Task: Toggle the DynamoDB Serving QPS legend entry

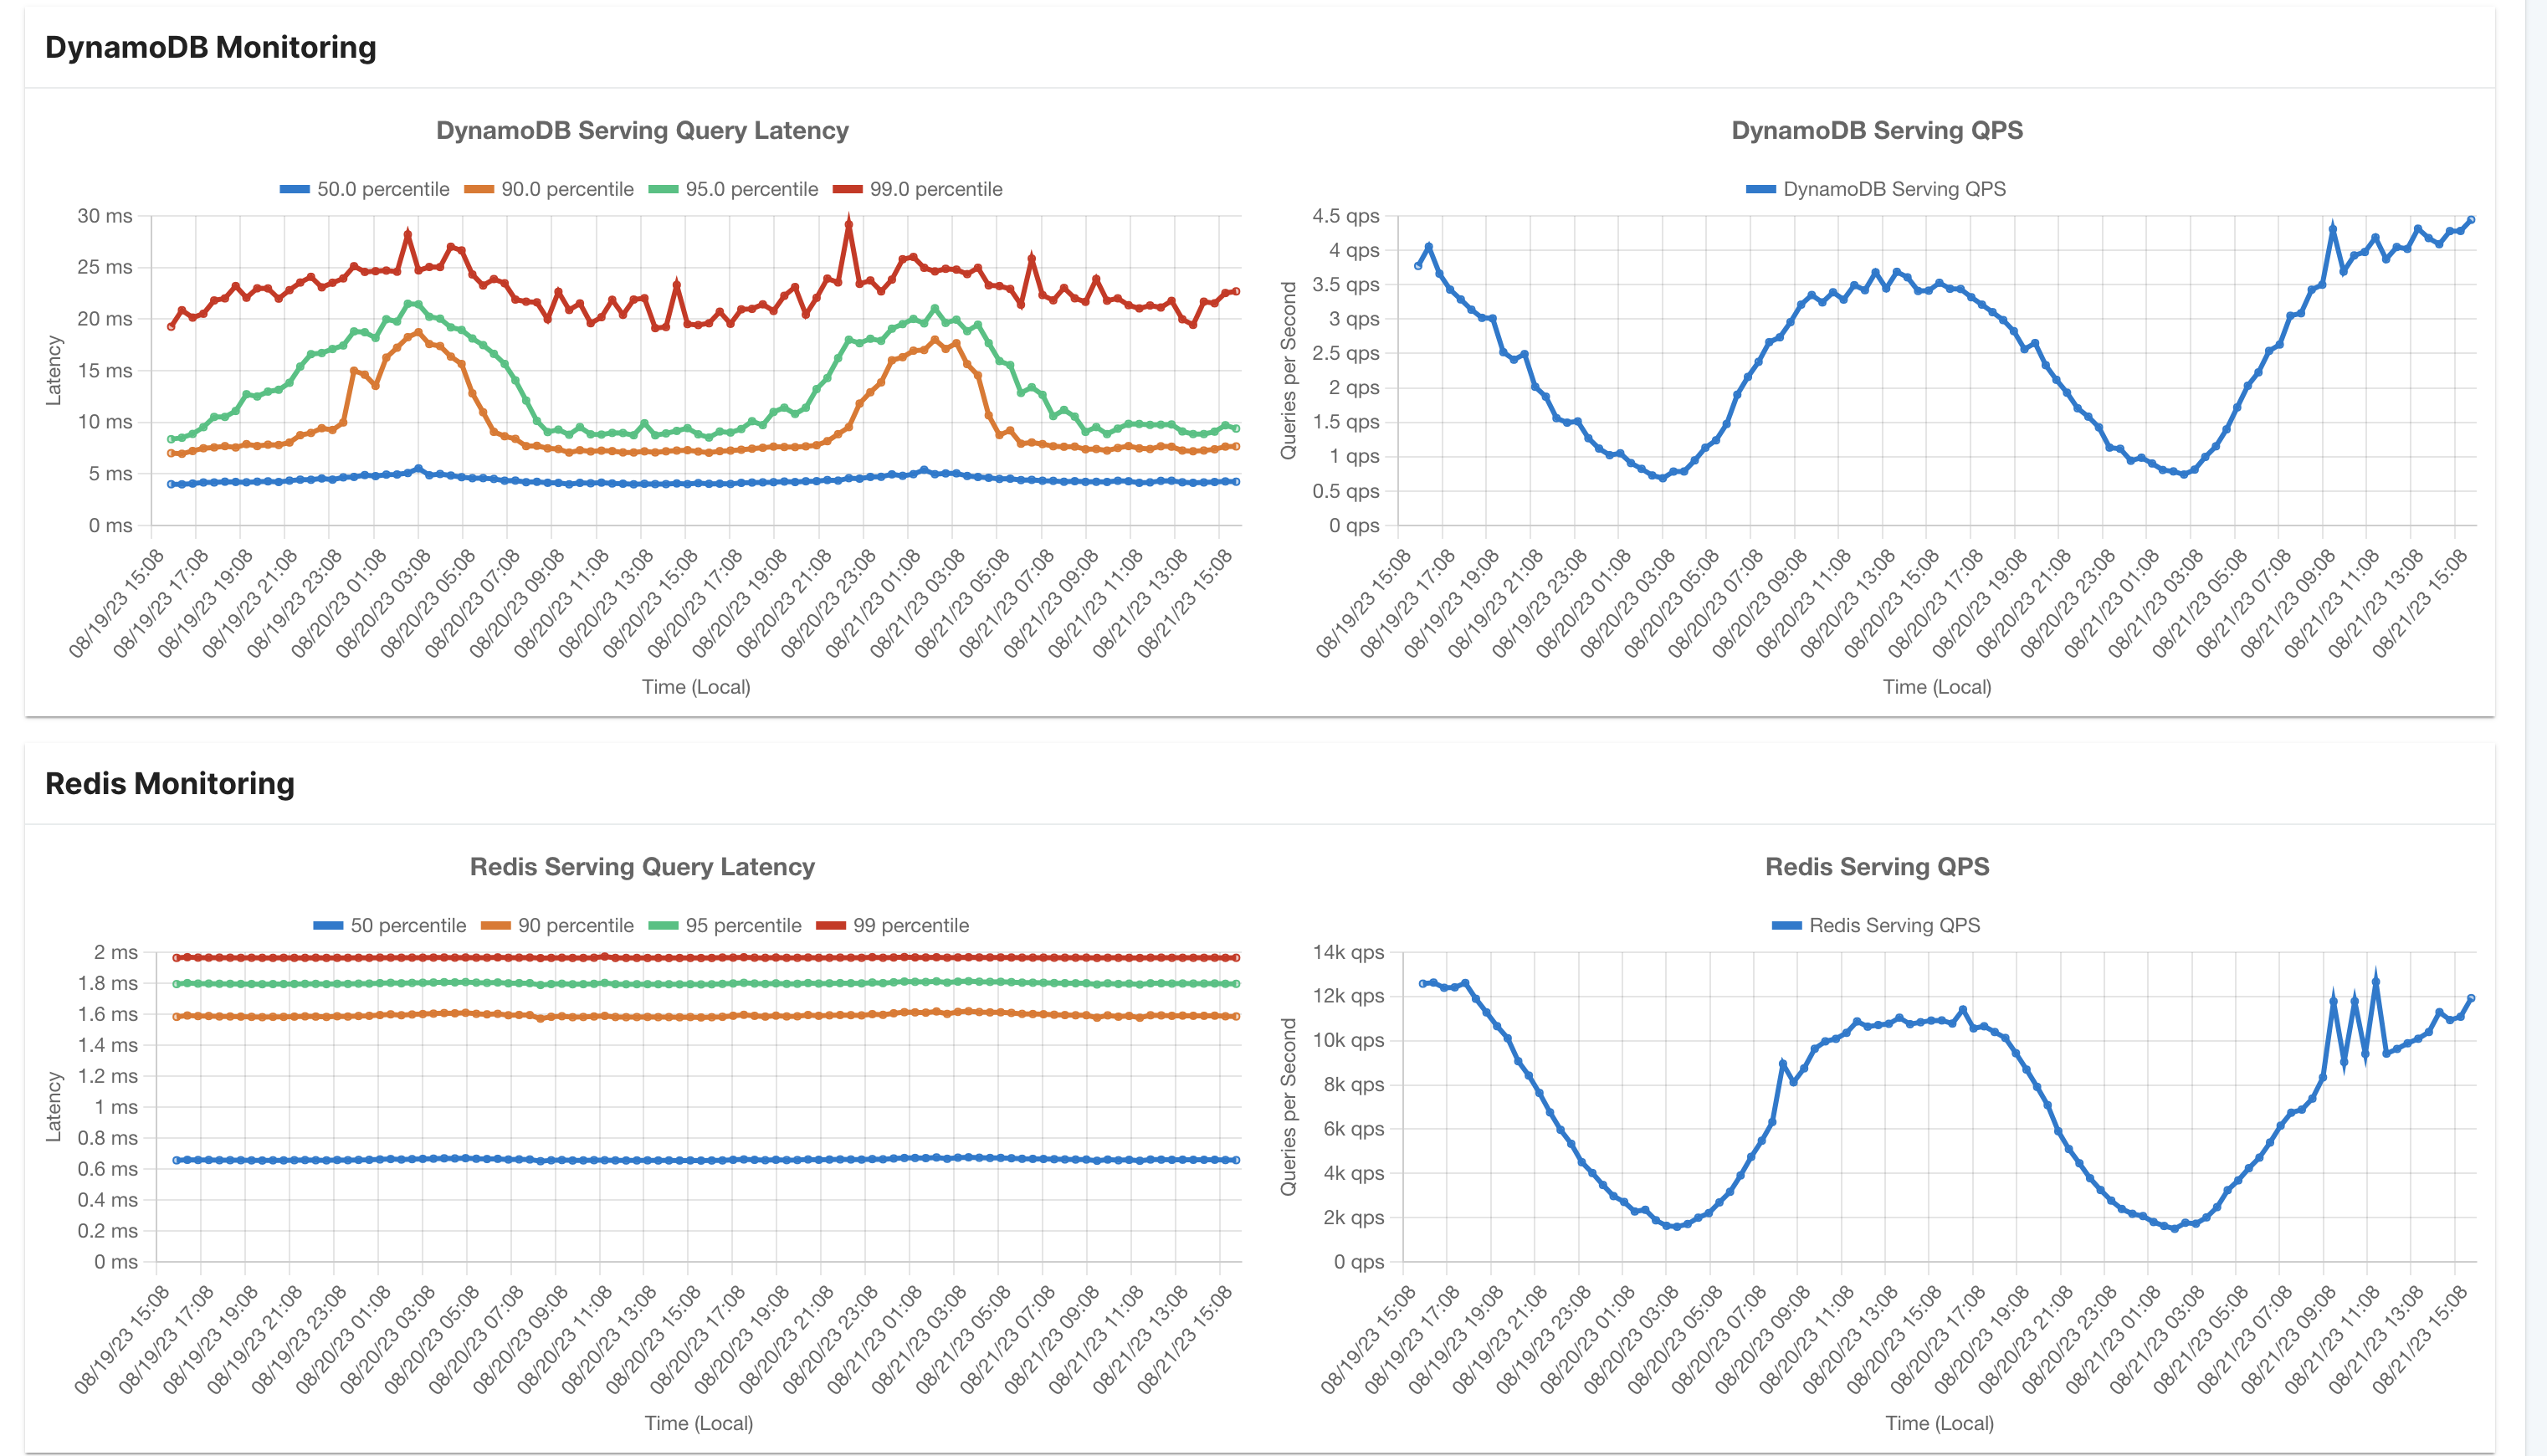Action: 1876,189
